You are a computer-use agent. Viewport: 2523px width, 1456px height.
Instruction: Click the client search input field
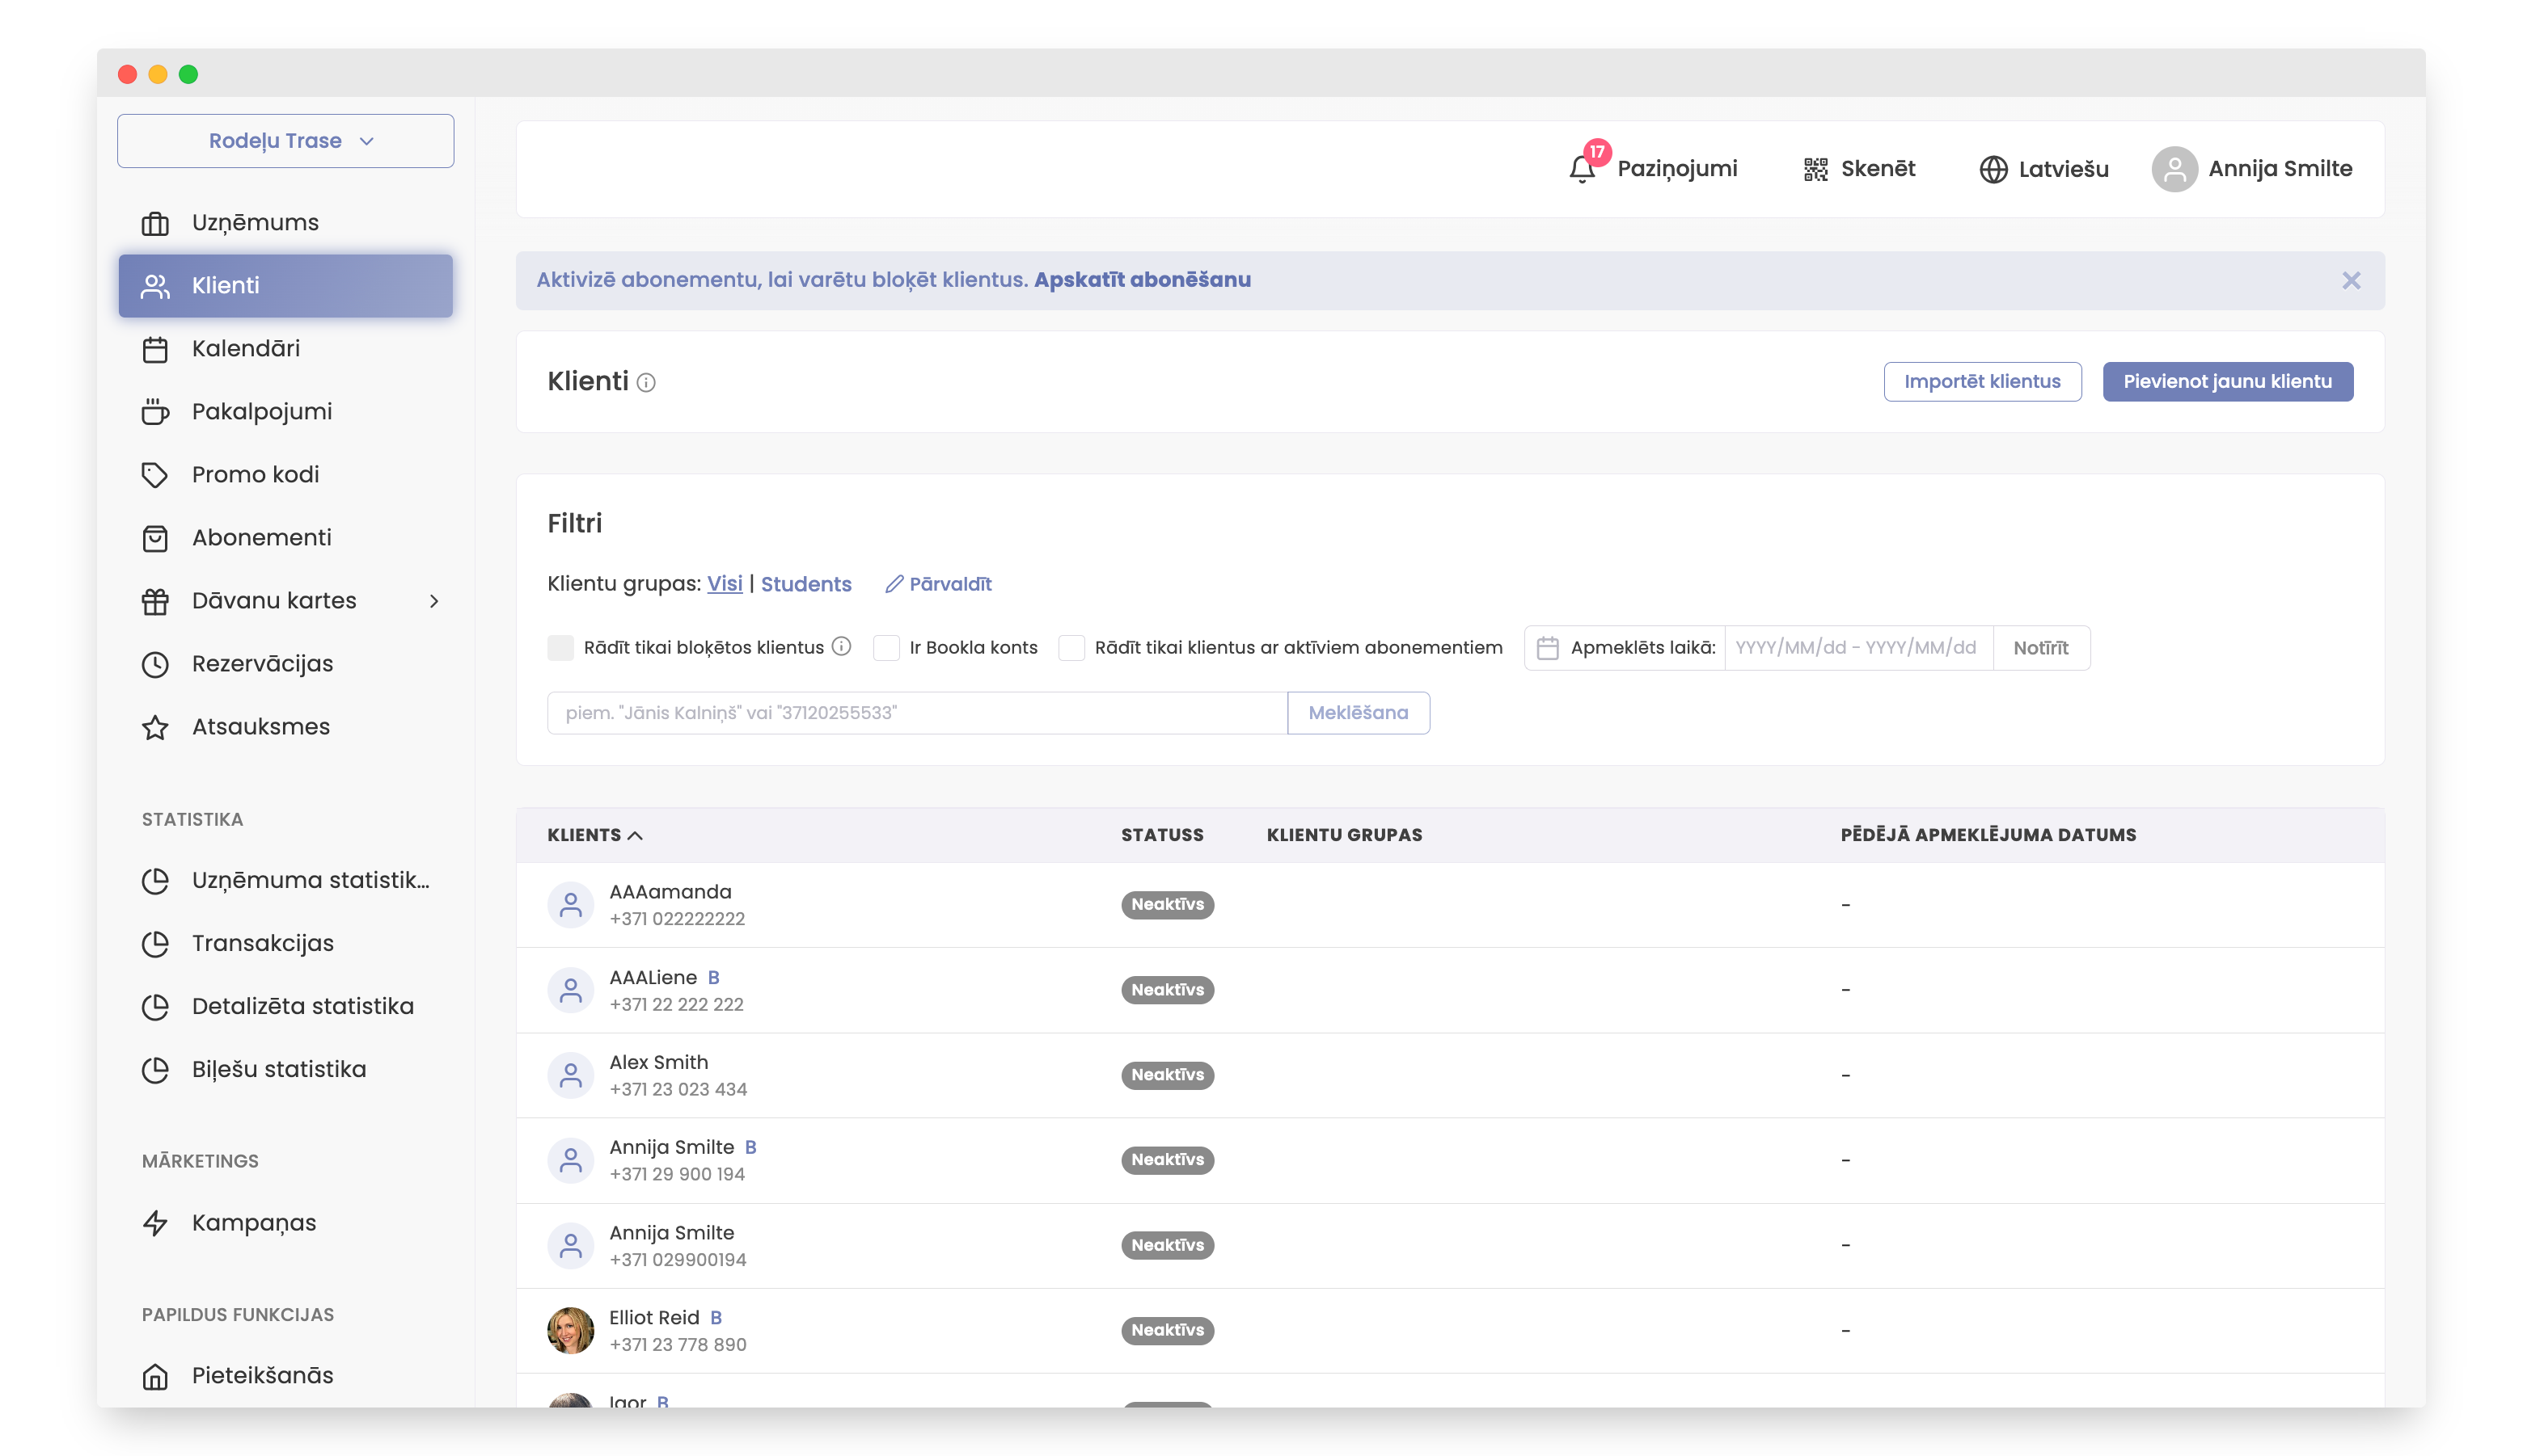[x=915, y=713]
